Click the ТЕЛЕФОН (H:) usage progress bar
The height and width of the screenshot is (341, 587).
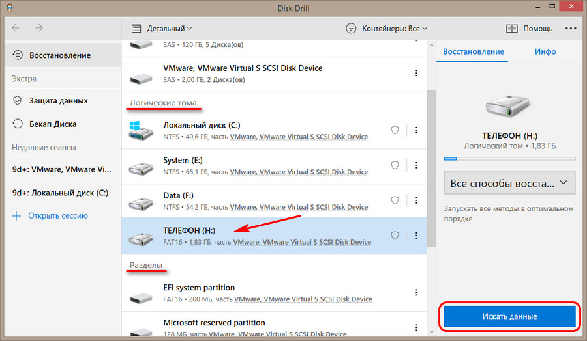509,159
